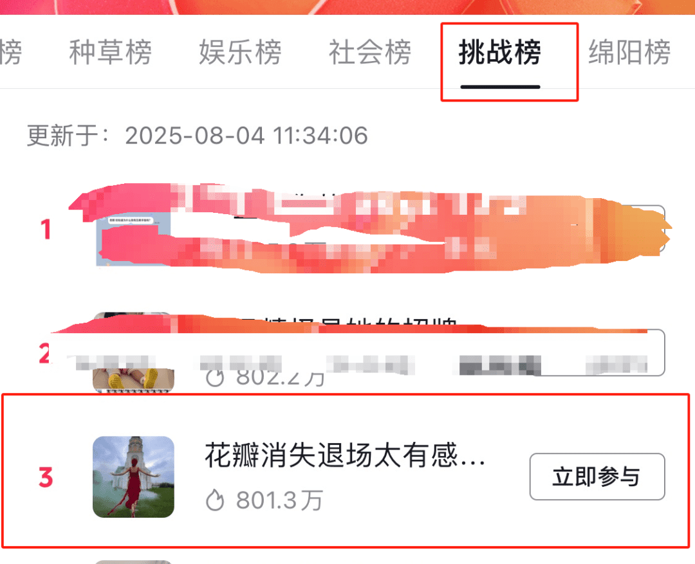695x564 pixels.
Task: Tap the flame icon beside 802.2万
Action: [x=215, y=378]
